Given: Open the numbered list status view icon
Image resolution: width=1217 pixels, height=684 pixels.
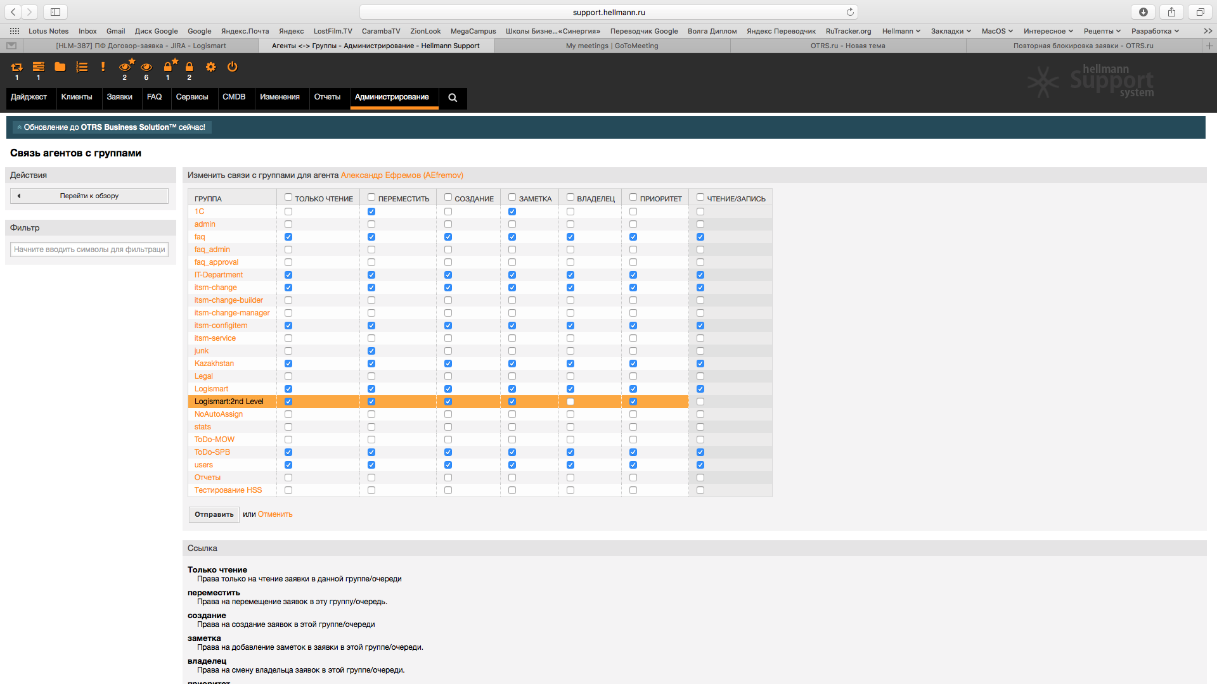Looking at the screenshot, I should [82, 66].
